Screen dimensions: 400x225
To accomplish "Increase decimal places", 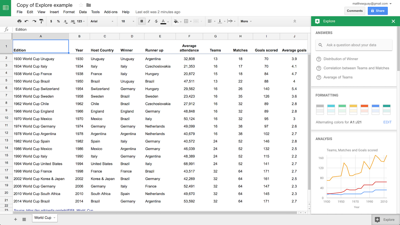I will (73, 21).
